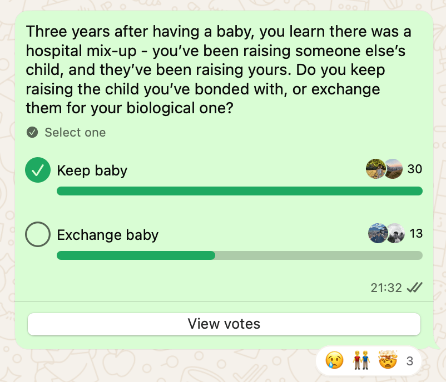Uncheck the selected Keep baby option

pyautogui.click(x=38, y=170)
